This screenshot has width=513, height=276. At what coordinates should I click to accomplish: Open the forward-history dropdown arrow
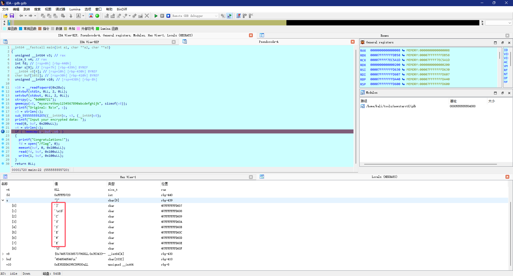pyautogui.click(x=35, y=16)
